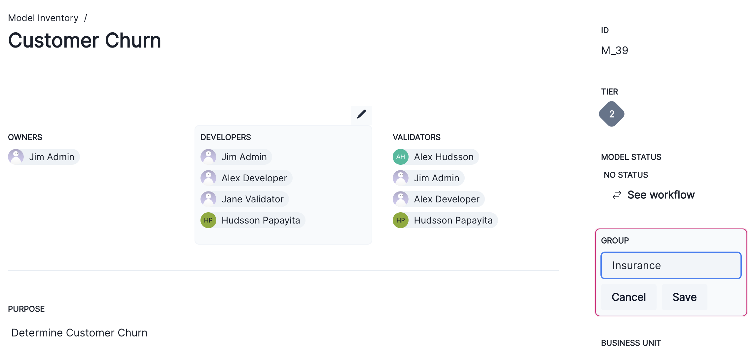Click Jim Admin's avatar under Owners
755x347 pixels.
pyautogui.click(x=16, y=157)
